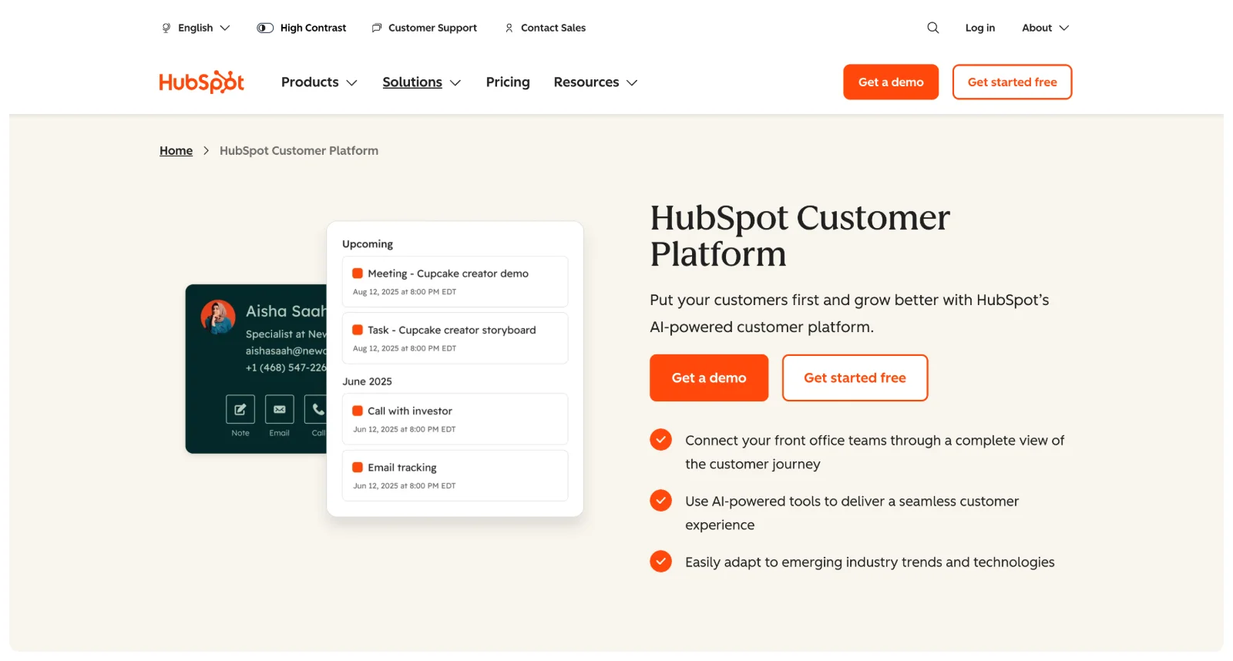Expand the Resources menu
Image resolution: width=1233 pixels, height=661 pixels.
click(x=596, y=82)
